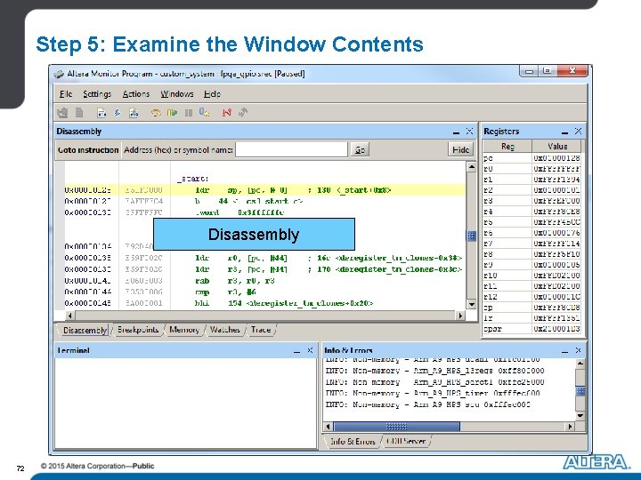
Task: Click the Disassembly vertical scrollbar up arrow
Action: [471, 166]
